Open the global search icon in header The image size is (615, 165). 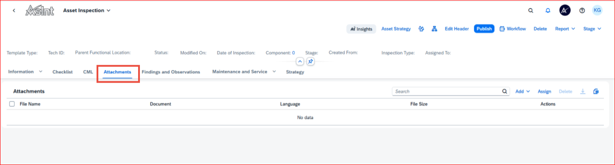tap(531, 11)
